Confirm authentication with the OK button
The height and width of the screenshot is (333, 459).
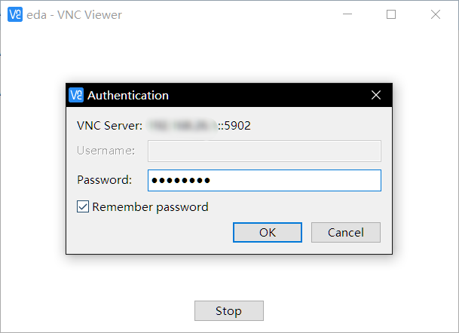pos(268,232)
